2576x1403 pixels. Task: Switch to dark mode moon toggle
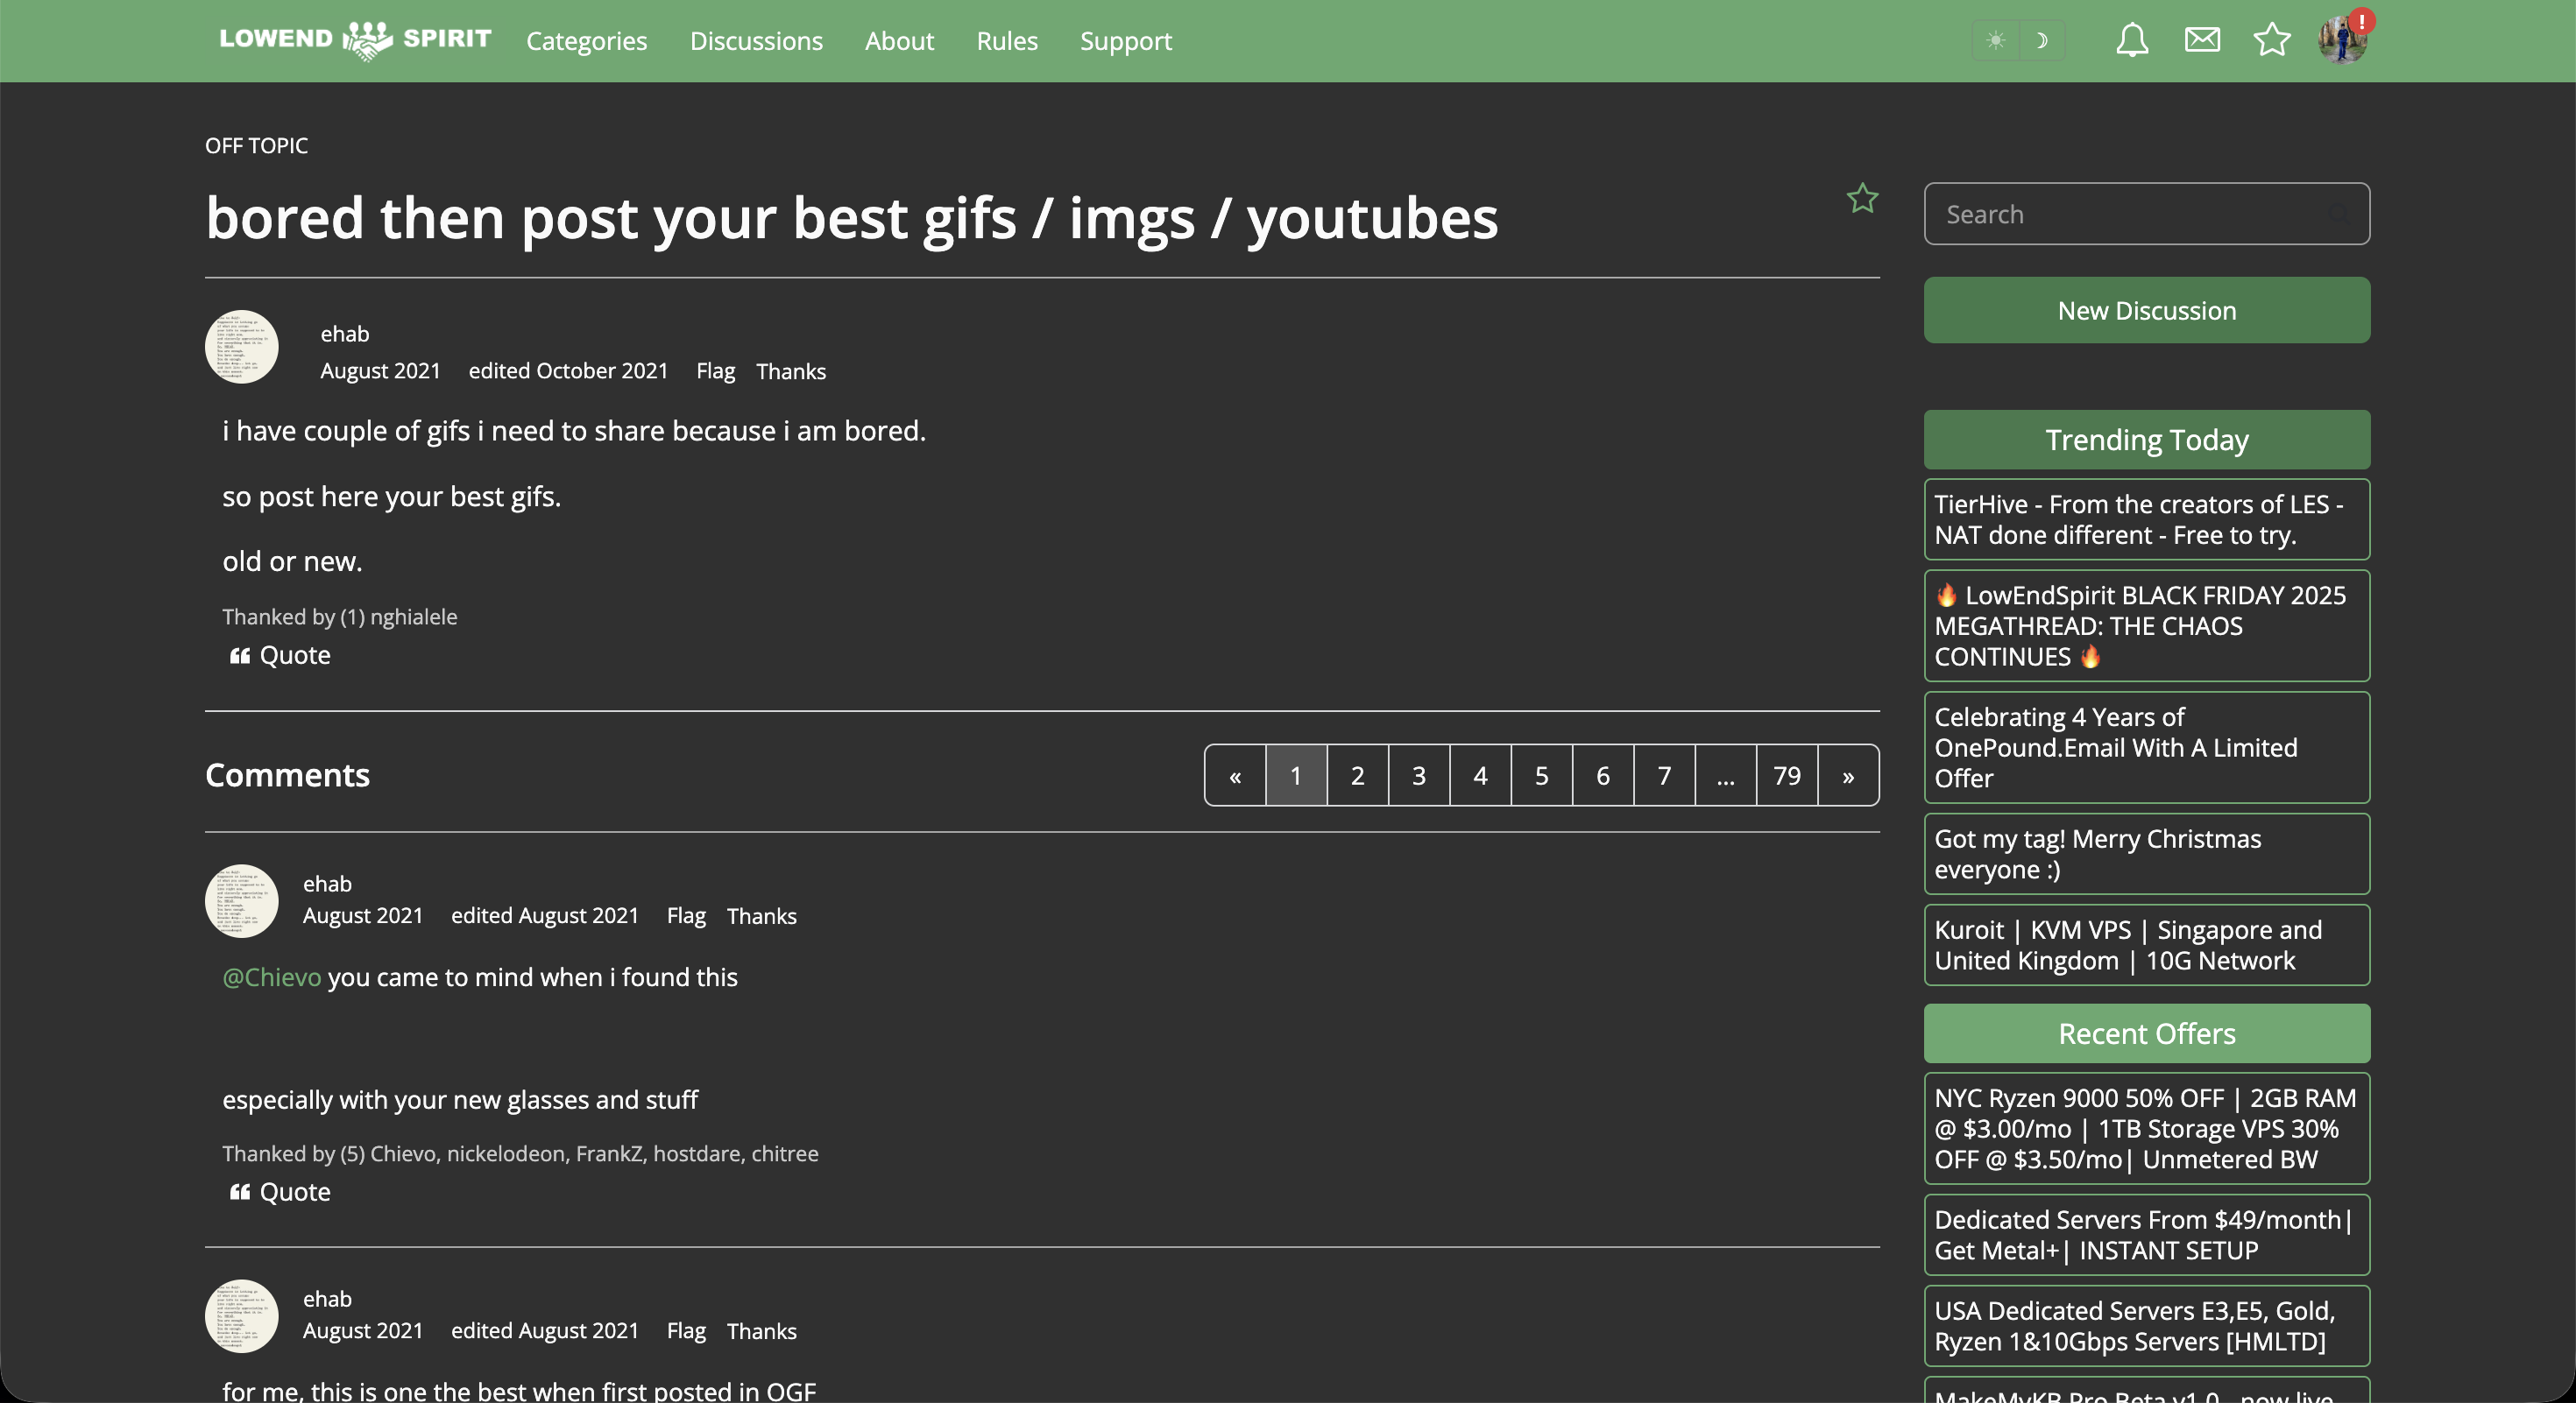point(2042,40)
